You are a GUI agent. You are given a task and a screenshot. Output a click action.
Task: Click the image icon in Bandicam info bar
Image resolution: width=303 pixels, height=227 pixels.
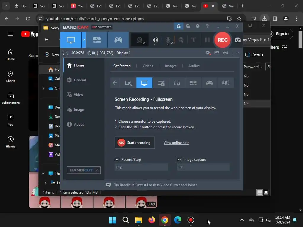pyautogui.click(x=217, y=53)
